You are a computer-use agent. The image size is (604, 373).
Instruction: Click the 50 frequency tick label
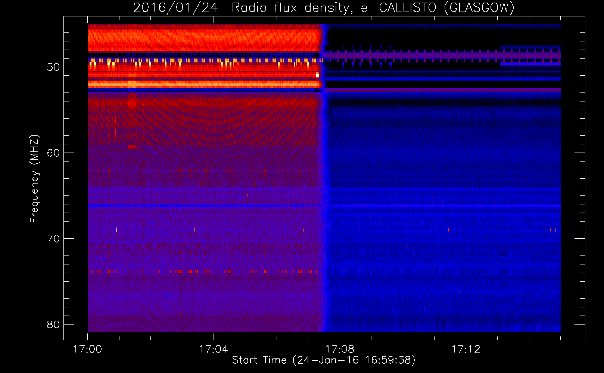[53, 67]
